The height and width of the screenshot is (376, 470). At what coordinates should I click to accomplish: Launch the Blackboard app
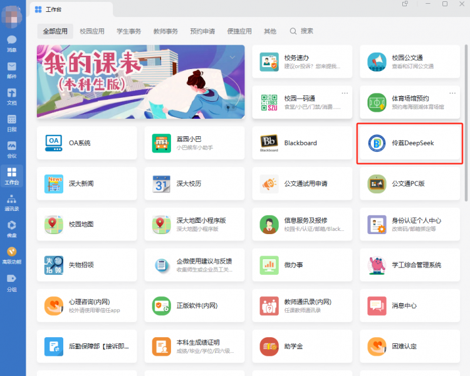(302, 143)
